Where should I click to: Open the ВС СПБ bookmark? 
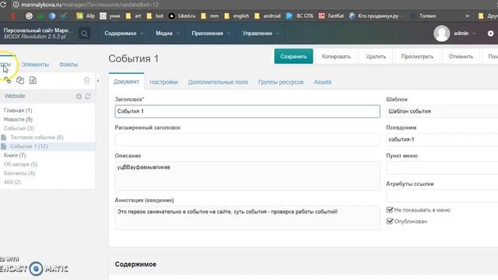pyautogui.click(x=300, y=16)
